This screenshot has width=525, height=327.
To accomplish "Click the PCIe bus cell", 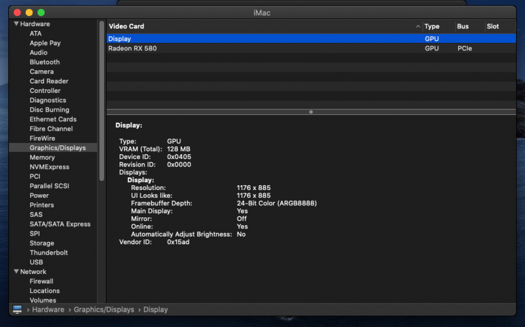I will [x=465, y=48].
